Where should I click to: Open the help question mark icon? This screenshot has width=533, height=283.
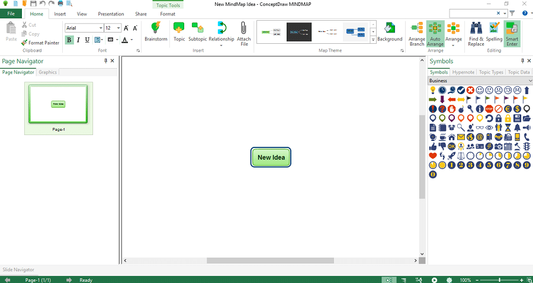[525, 13]
